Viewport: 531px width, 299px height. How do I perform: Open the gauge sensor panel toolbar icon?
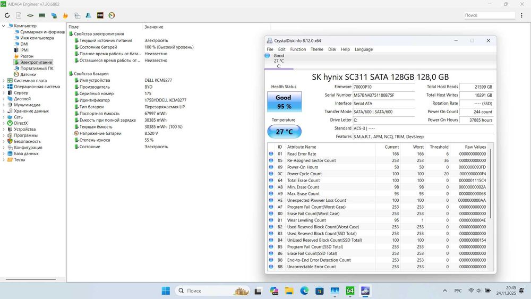(x=112, y=15)
